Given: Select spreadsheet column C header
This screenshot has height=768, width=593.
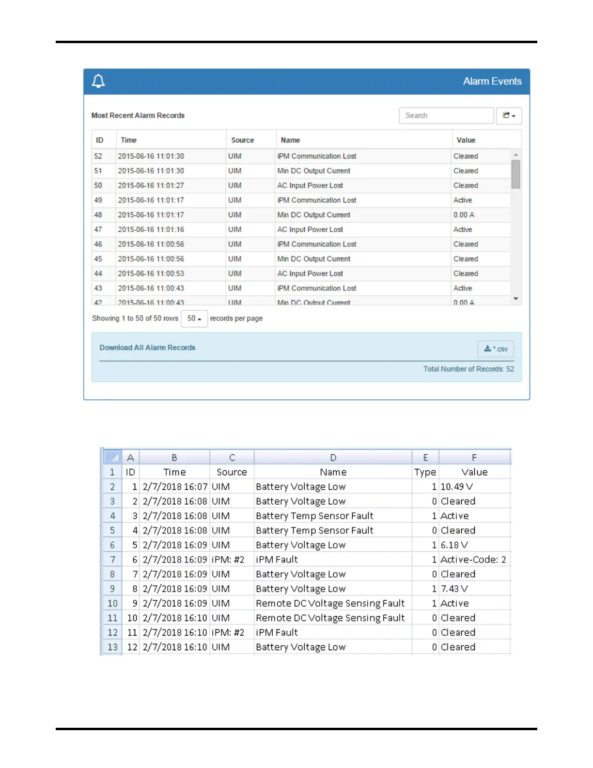Looking at the screenshot, I should pyautogui.click(x=232, y=457).
